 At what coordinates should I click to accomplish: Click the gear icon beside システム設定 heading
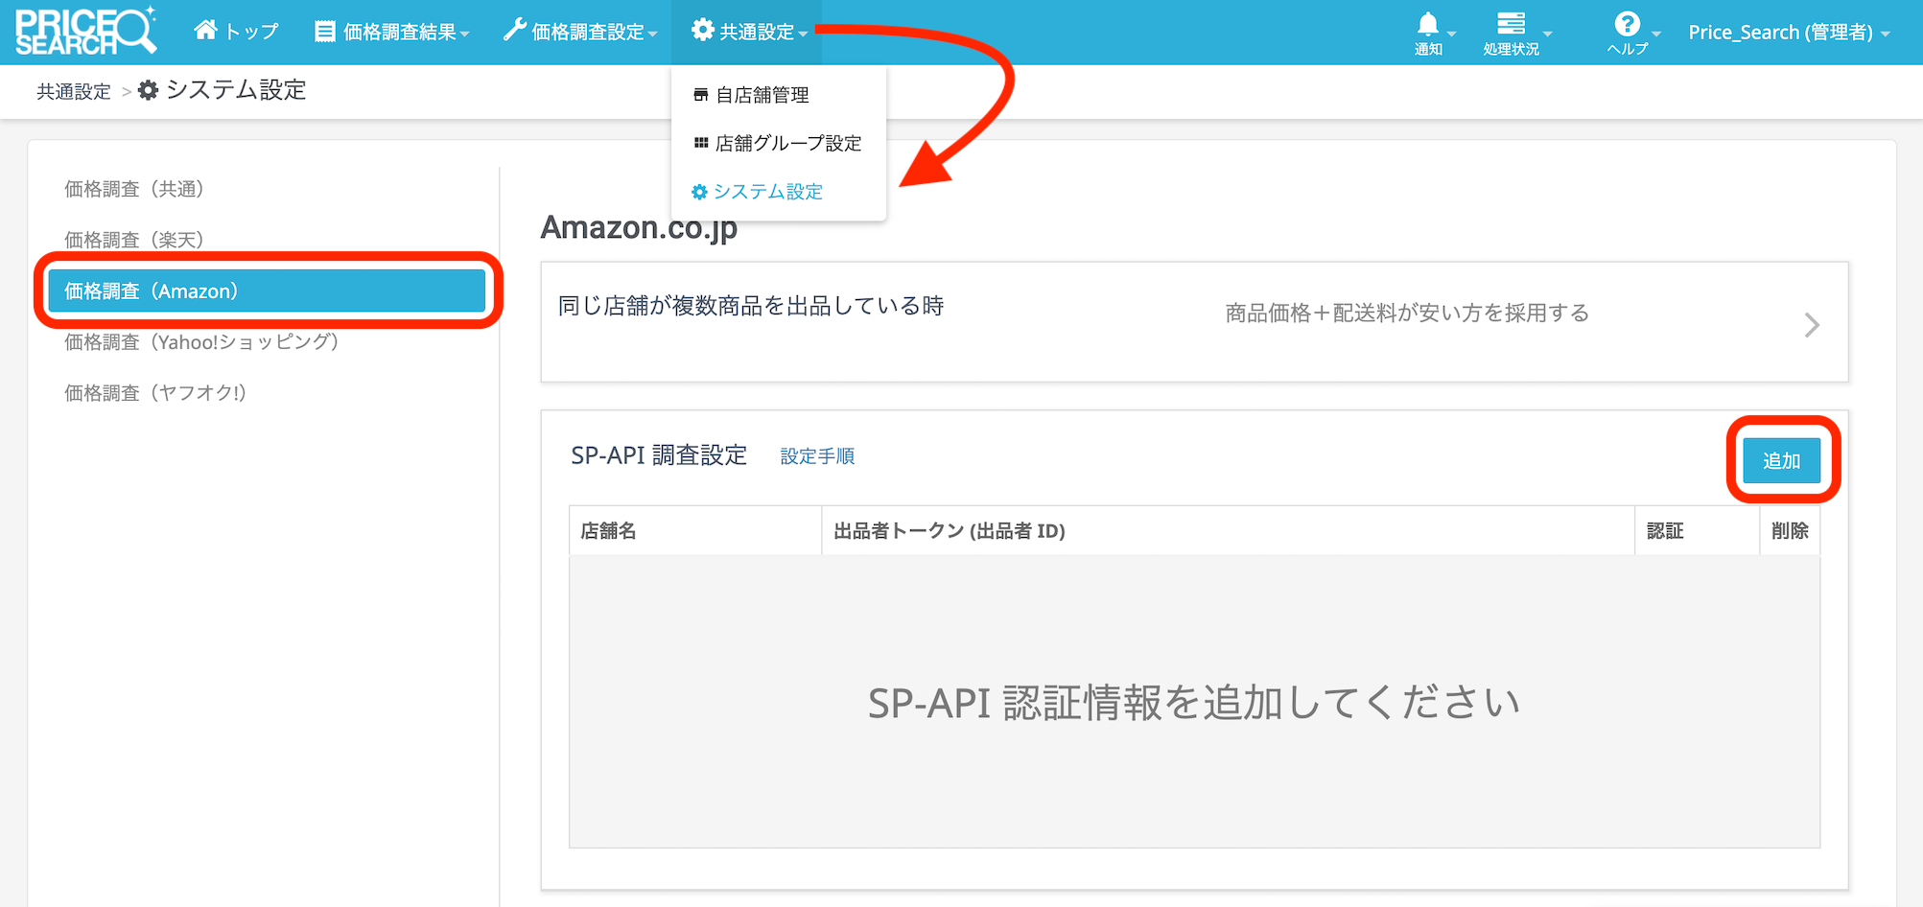coord(148,90)
